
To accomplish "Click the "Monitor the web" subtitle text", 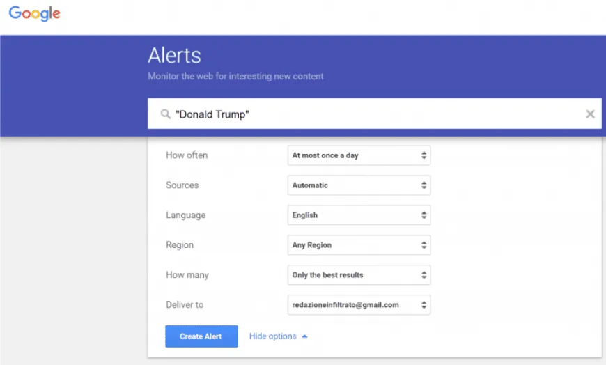I will (235, 77).
